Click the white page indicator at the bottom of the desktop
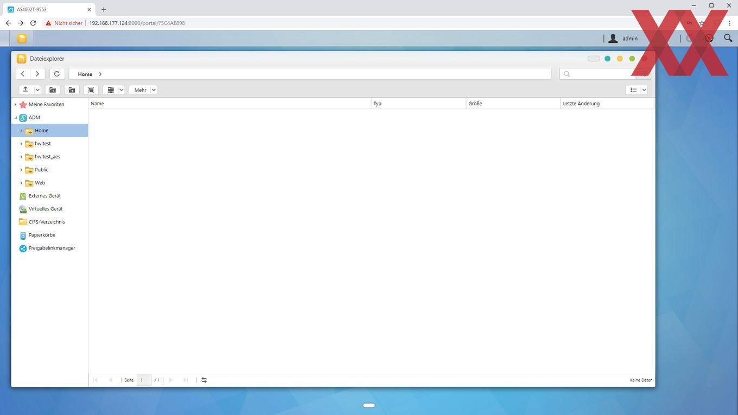Image resolution: width=738 pixels, height=415 pixels. coord(369,405)
